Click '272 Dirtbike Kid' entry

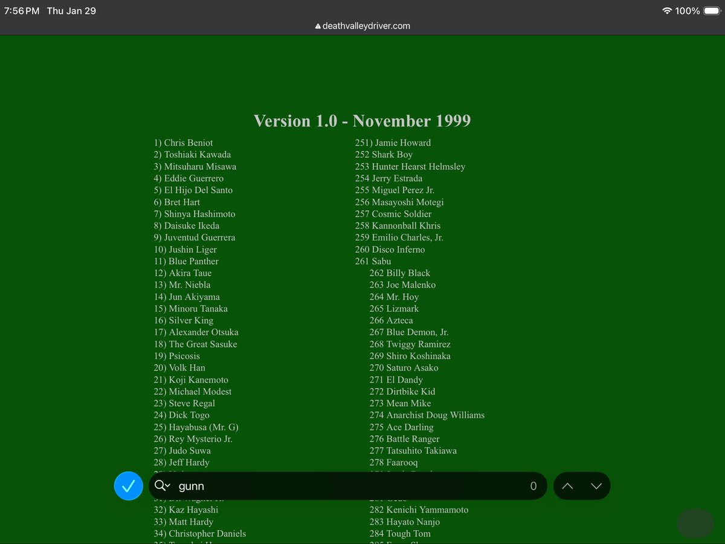tap(402, 392)
